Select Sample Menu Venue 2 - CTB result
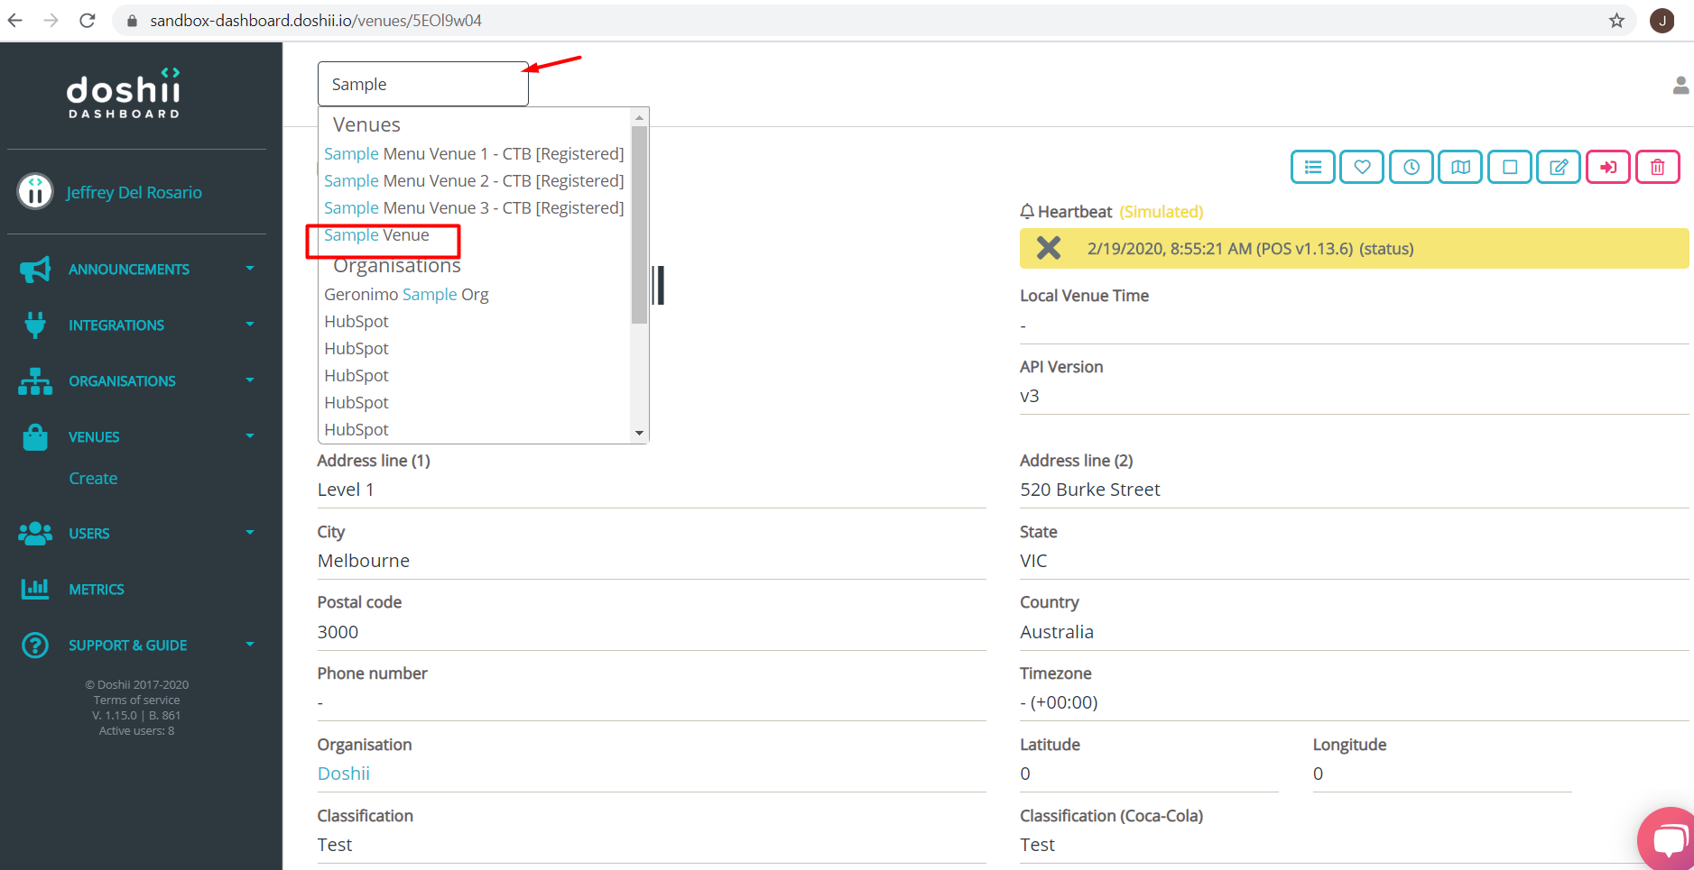 coord(474,181)
